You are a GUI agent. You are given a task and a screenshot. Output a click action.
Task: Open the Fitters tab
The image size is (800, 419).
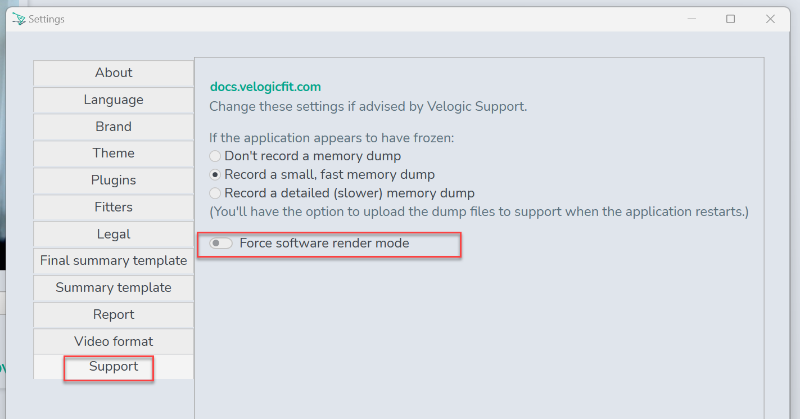coord(114,207)
